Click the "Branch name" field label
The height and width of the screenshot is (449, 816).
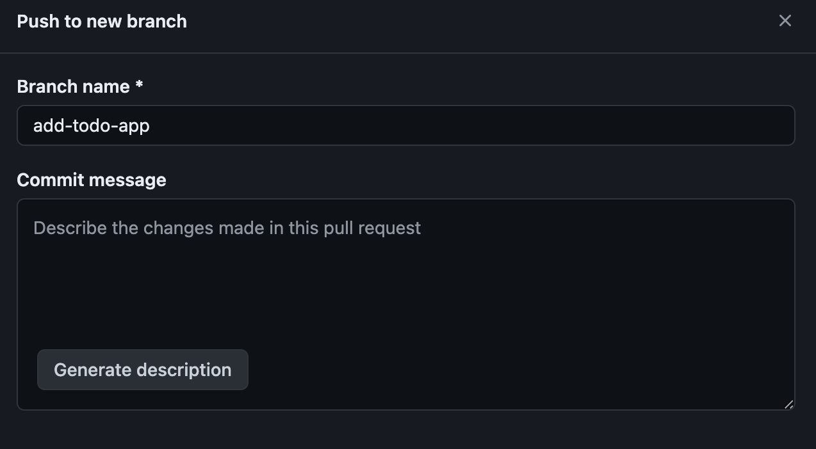73,86
